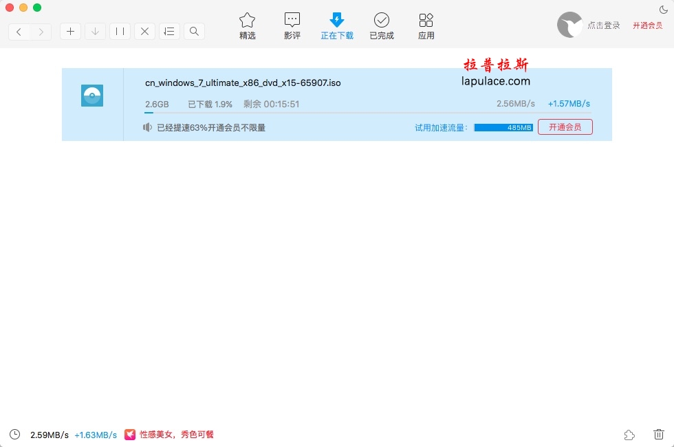Open the trash bin icon

click(658, 435)
